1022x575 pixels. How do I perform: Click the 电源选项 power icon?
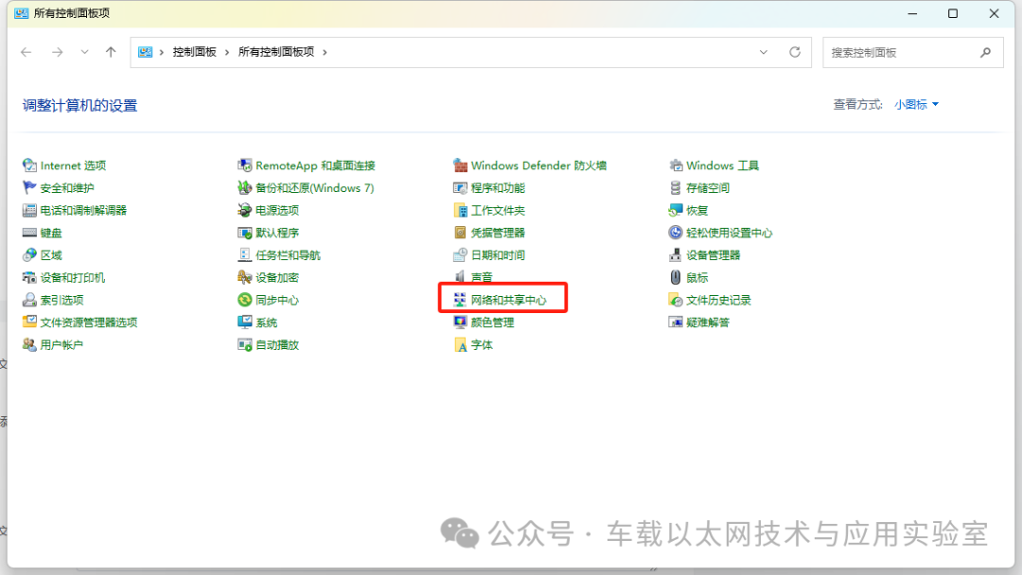point(244,210)
